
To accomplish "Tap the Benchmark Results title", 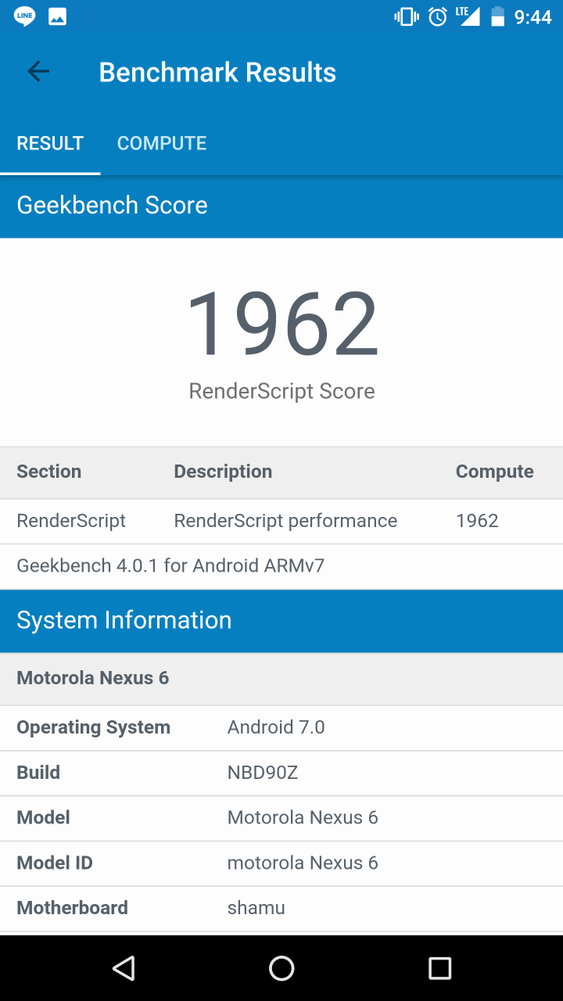I will tap(217, 72).
